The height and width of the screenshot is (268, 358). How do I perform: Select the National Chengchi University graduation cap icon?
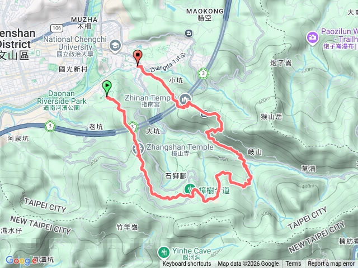[x=115, y=46]
